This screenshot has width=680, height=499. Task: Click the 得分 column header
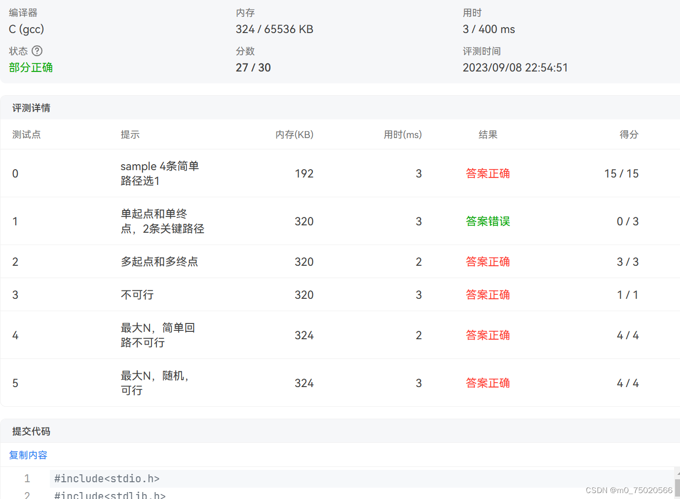click(629, 134)
